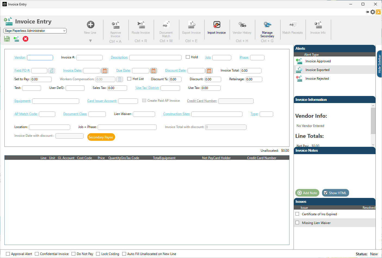Click the 'Use Tax' District link
The image size is (382, 258).
point(147,88)
